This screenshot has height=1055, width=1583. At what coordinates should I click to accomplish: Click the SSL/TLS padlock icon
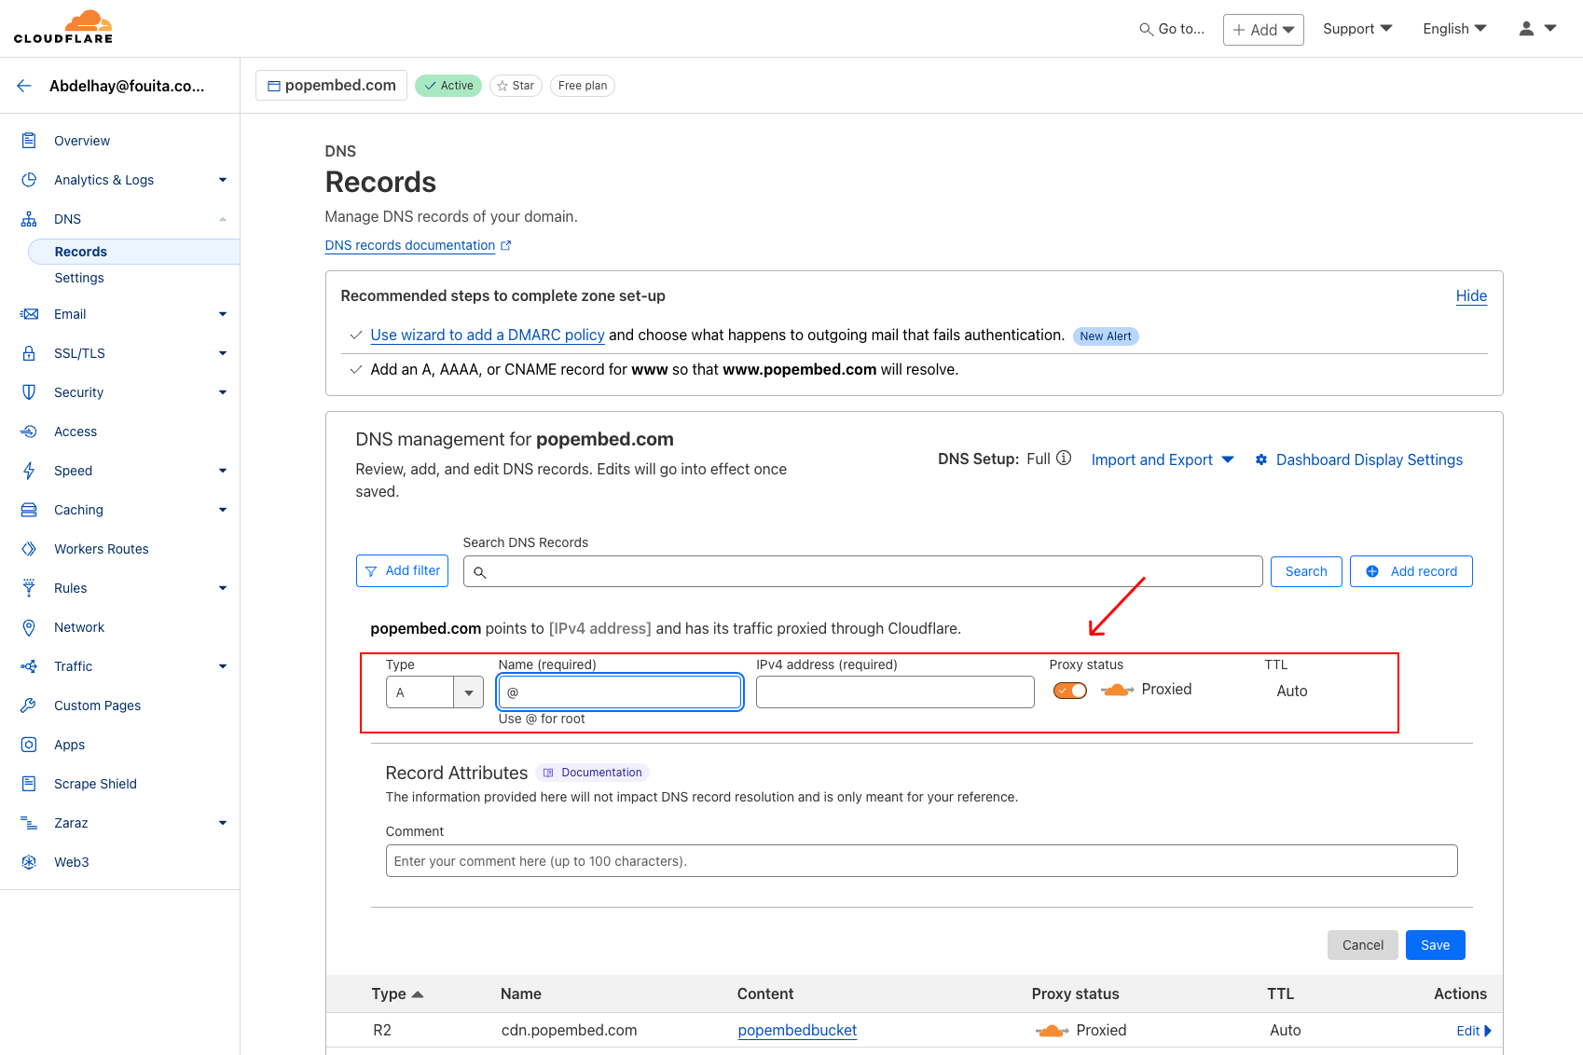(29, 353)
